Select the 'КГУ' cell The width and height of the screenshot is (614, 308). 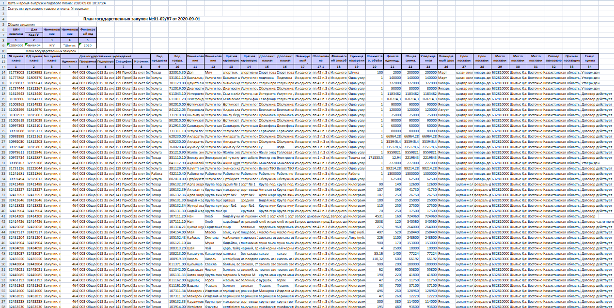pos(52,45)
